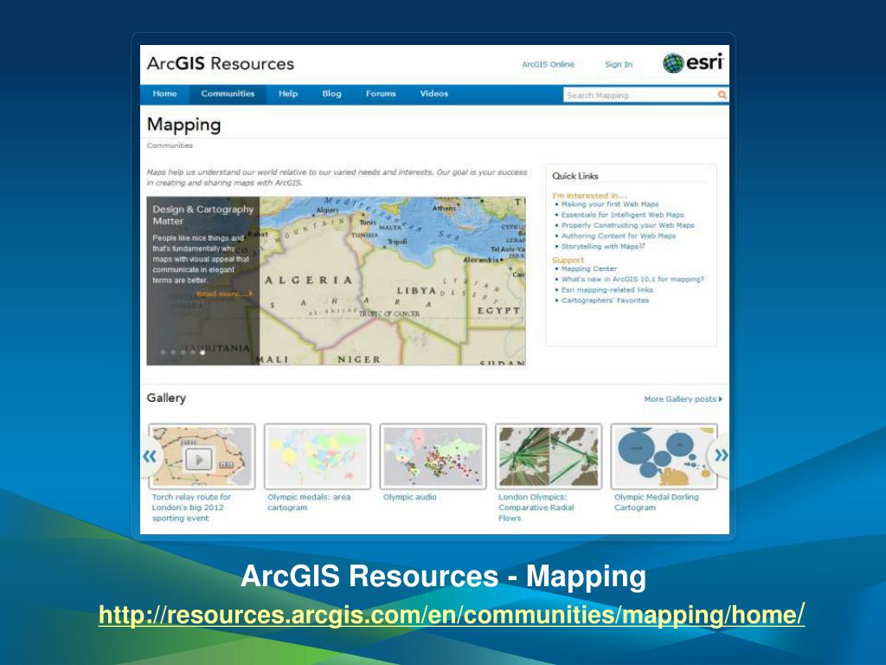The width and height of the screenshot is (886, 665).
Task: Click the esri globe logo
Action: (673, 63)
